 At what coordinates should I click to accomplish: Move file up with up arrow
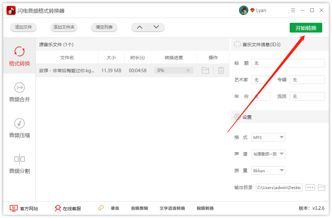pyautogui.click(x=140, y=27)
